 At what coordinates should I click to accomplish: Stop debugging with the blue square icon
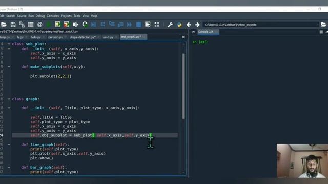tap(138, 25)
